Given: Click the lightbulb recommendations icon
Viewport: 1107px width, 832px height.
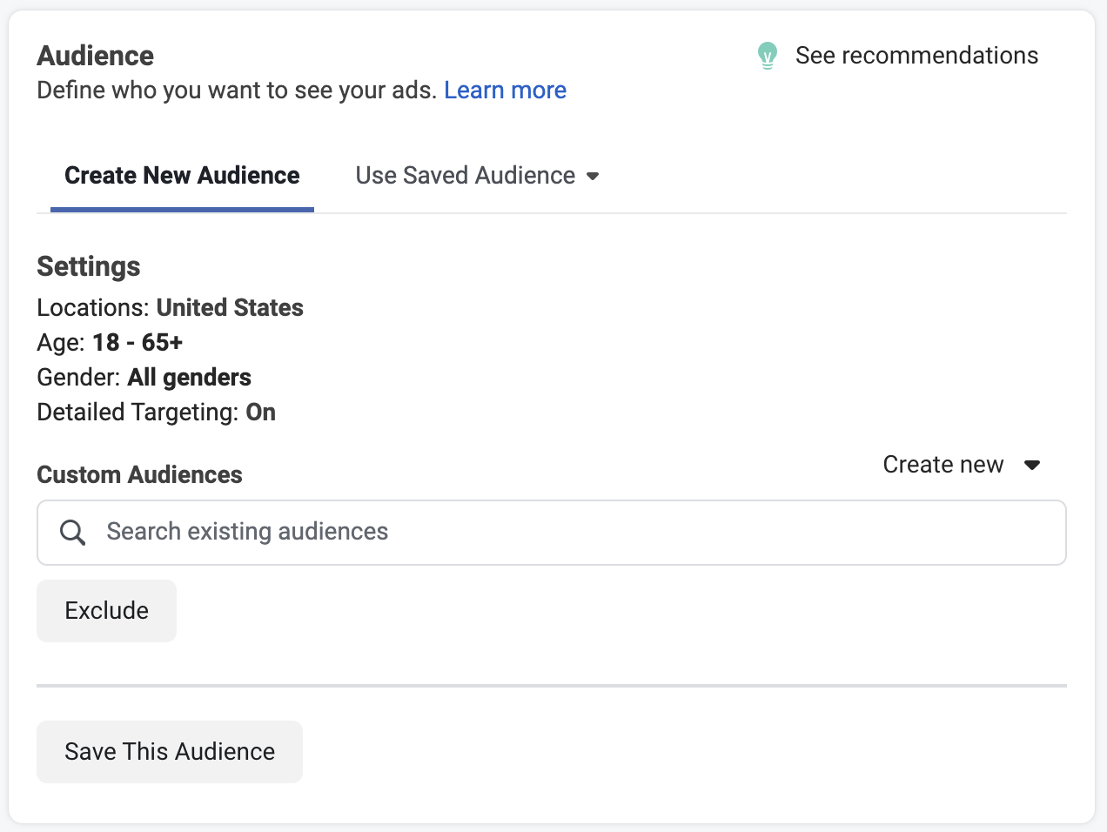Looking at the screenshot, I should (x=767, y=56).
